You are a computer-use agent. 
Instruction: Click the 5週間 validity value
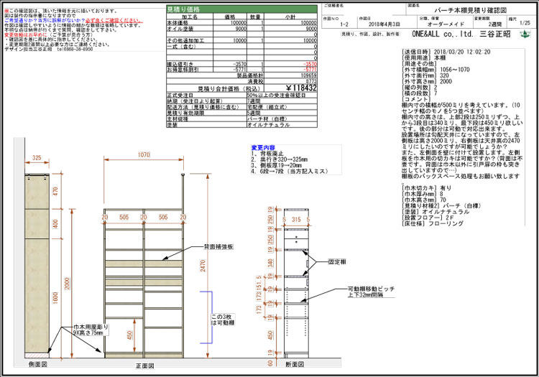click(x=254, y=113)
